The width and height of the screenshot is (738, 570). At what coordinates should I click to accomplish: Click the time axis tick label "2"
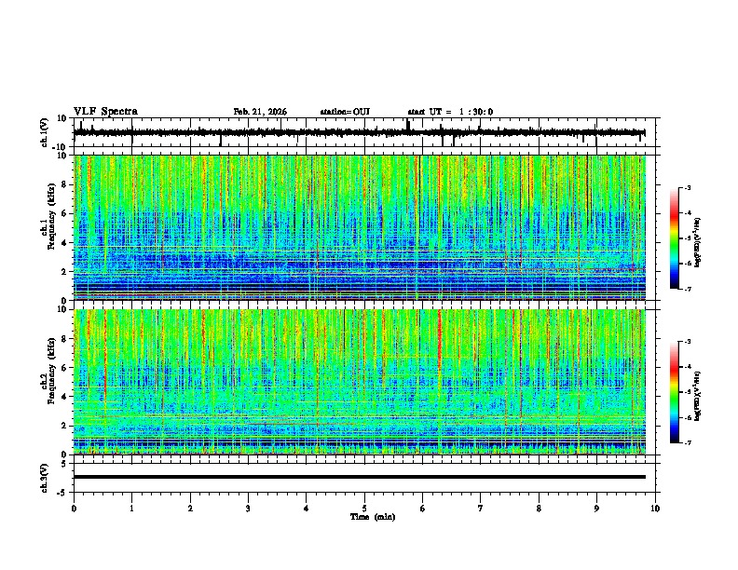[190, 509]
